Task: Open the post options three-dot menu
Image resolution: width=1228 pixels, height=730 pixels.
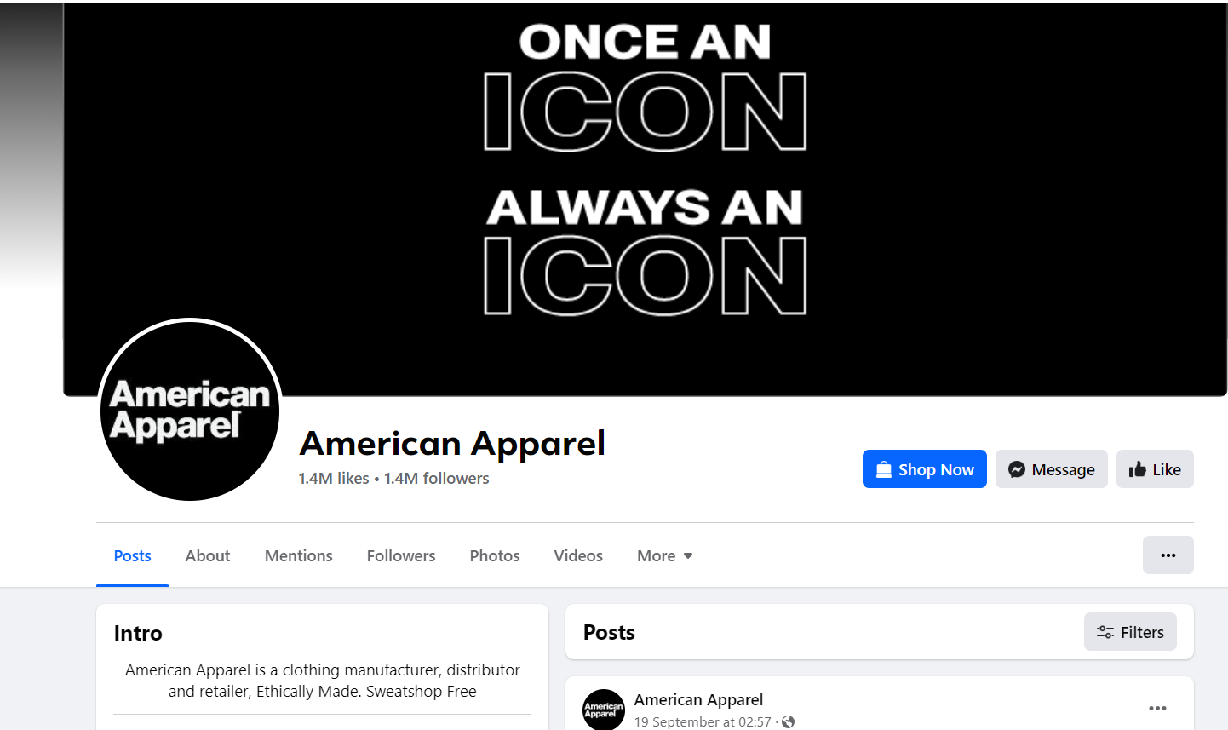Action: (1157, 709)
